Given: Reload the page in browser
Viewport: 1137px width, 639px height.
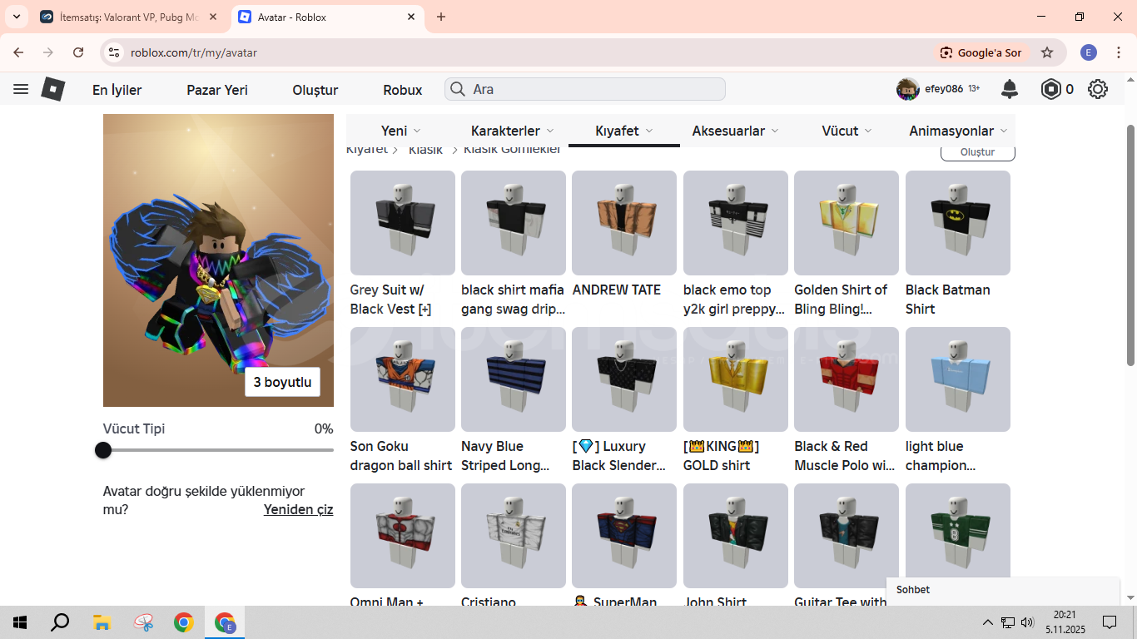Looking at the screenshot, I should click(78, 52).
